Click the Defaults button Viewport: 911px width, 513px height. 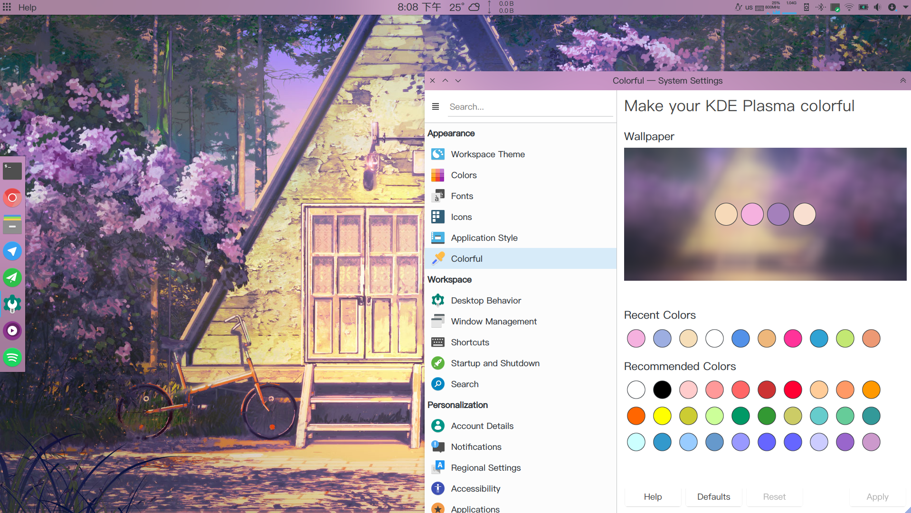pos(713,496)
